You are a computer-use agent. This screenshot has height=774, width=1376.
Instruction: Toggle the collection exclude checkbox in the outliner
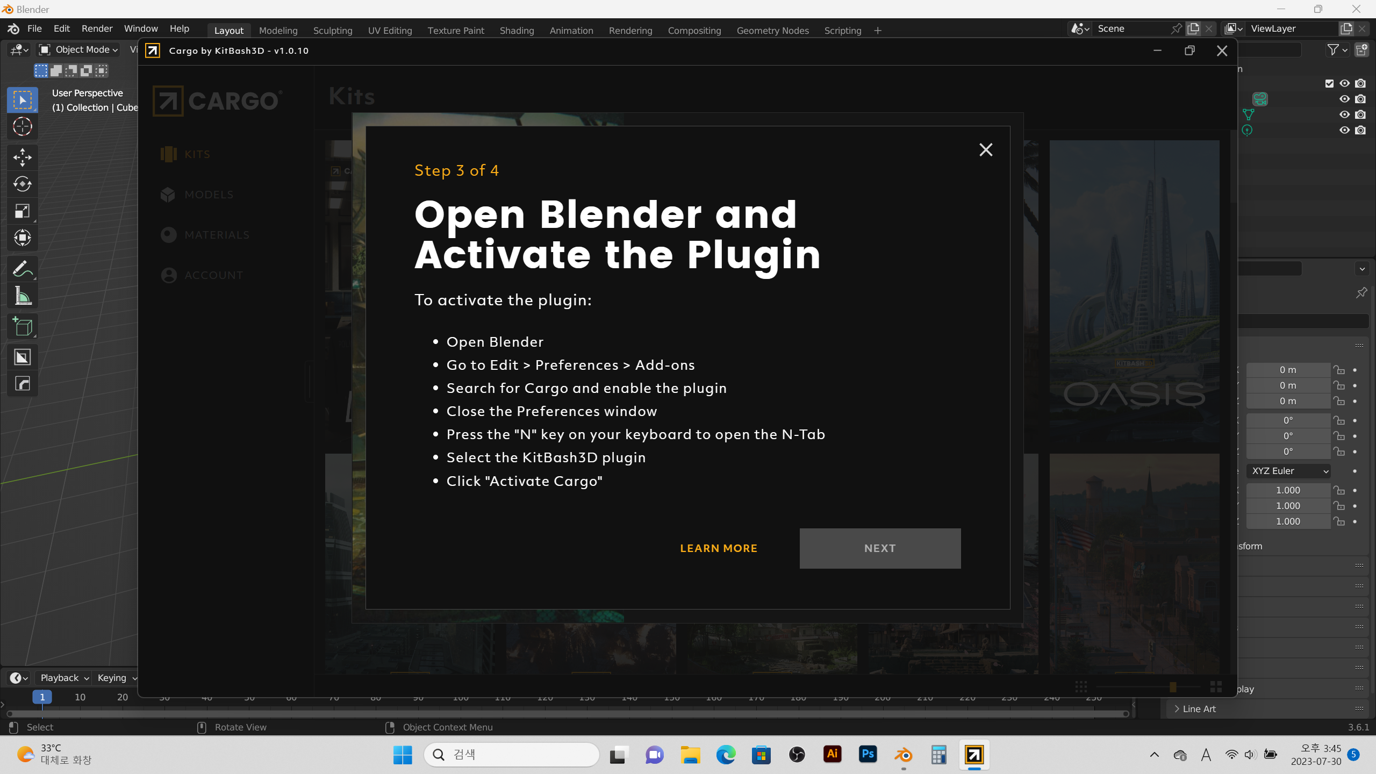pos(1329,83)
